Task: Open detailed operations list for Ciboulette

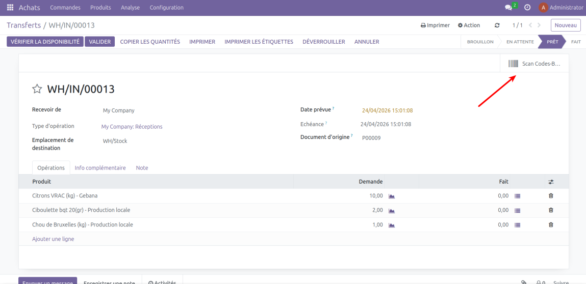Action: click(517, 210)
